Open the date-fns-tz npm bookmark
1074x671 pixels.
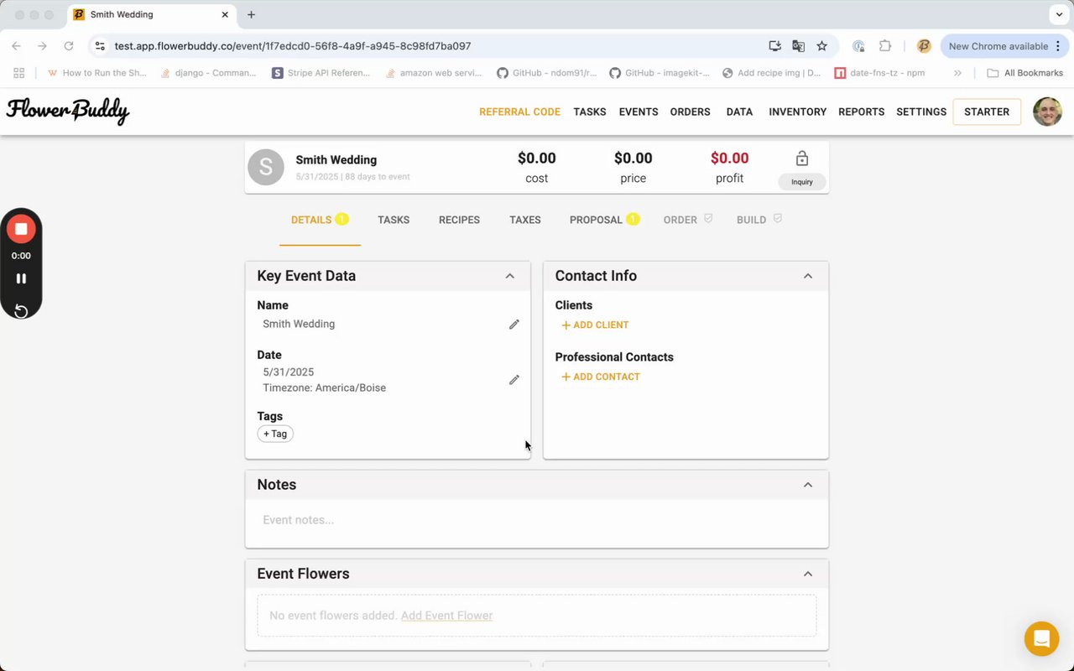pos(880,73)
